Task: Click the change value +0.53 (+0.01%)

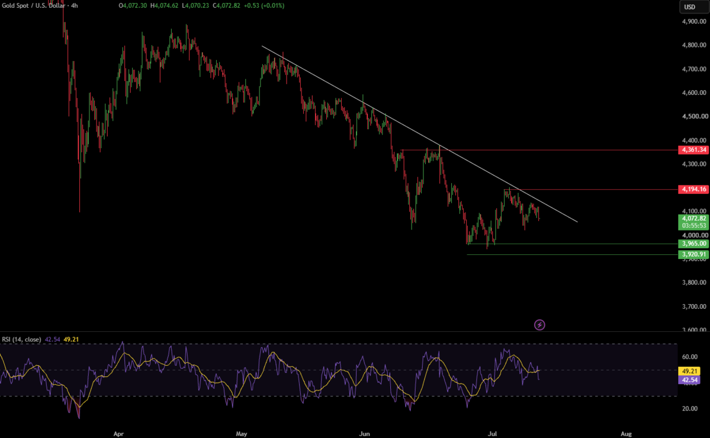Action: (264, 5)
